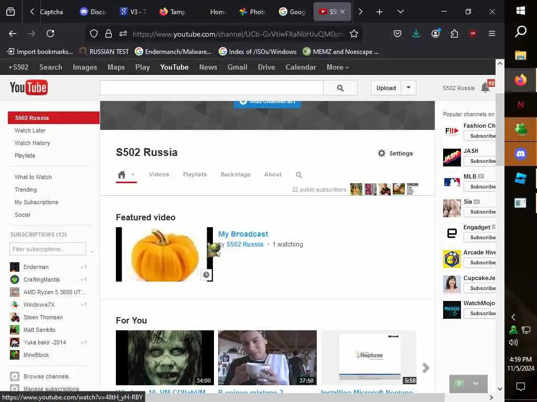537x402 pixels.
Task: Open Firefox application menu
Action: pos(492,33)
